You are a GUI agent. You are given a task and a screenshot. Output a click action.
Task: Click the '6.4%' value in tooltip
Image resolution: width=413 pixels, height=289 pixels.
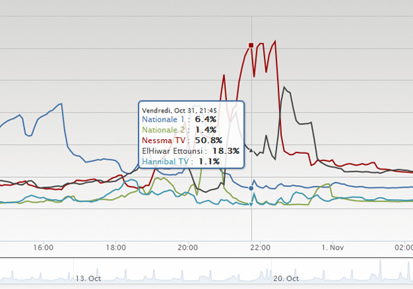[x=206, y=119]
